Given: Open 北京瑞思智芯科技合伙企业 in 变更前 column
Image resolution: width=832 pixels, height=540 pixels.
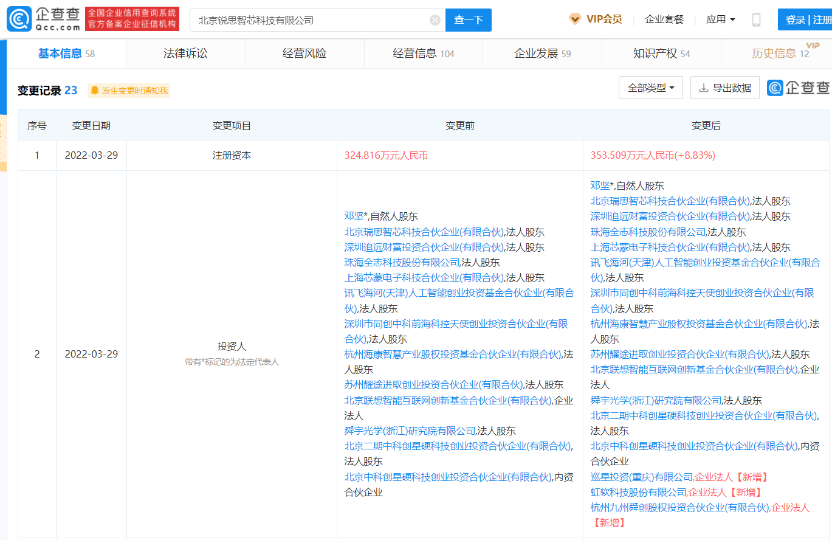Looking at the screenshot, I should (424, 232).
